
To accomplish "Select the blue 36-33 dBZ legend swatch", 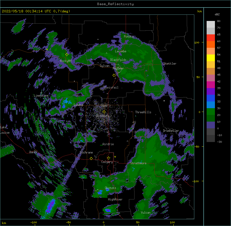I will coord(211,98).
